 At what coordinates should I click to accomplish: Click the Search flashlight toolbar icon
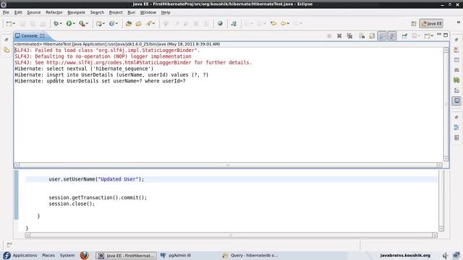(149, 24)
